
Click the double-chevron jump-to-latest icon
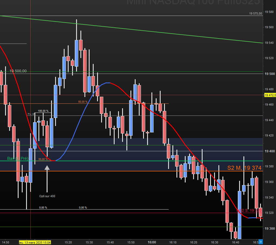click(x=261, y=242)
